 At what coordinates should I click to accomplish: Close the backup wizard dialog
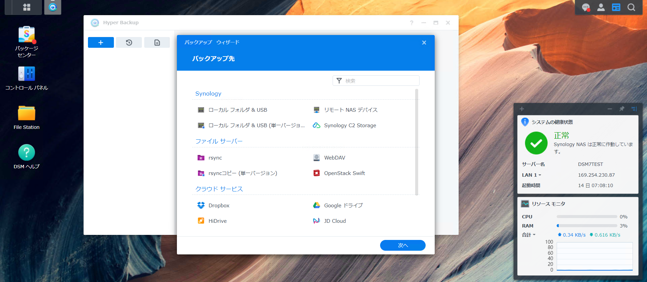click(424, 42)
